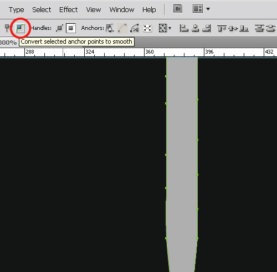Screen dimensions: 277x272
Task: Open the Window menu
Action: point(122,9)
